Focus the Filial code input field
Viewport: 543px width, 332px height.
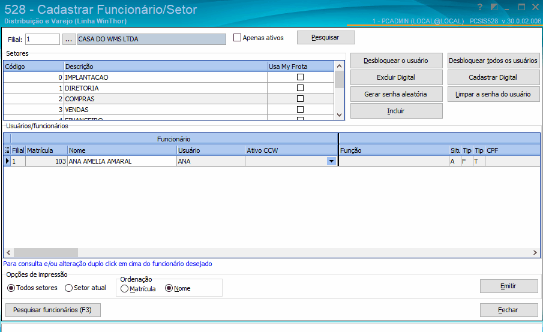click(x=43, y=39)
